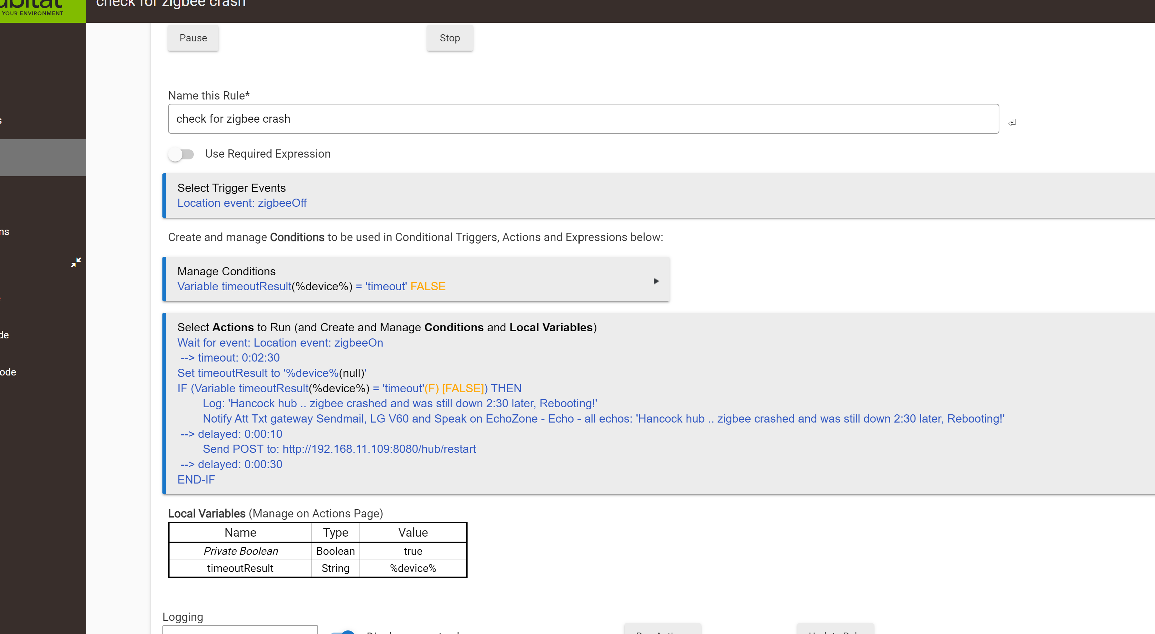Click Location event: zigbeeOff trigger link
This screenshot has height=634, width=1155.
[x=242, y=203]
